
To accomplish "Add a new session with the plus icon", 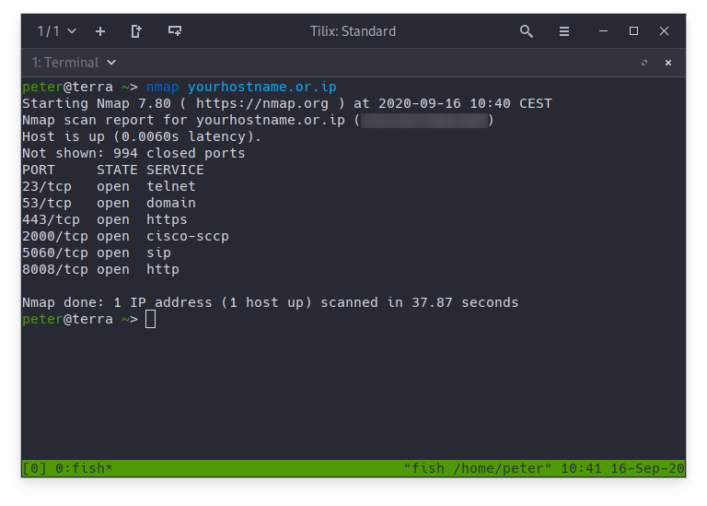I will click(x=100, y=31).
